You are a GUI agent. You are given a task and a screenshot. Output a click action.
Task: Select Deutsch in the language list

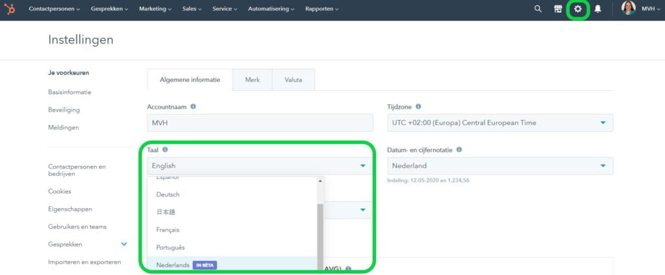point(168,195)
